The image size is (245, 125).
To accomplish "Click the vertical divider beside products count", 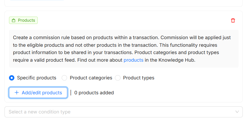I will click(x=71, y=93).
